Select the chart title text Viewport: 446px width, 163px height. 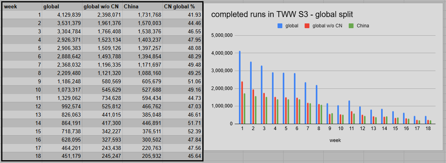click(x=282, y=14)
